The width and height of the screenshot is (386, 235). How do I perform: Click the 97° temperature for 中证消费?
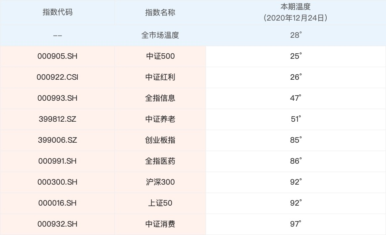tap(296, 224)
